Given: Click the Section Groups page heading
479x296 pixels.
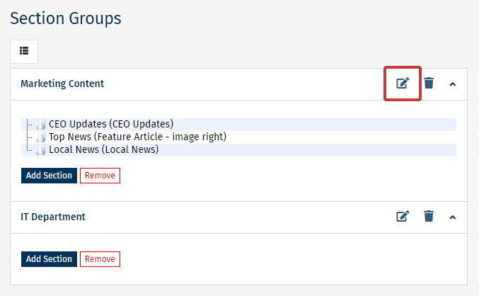Looking at the screenshot, I should click(x=65, y=18).
